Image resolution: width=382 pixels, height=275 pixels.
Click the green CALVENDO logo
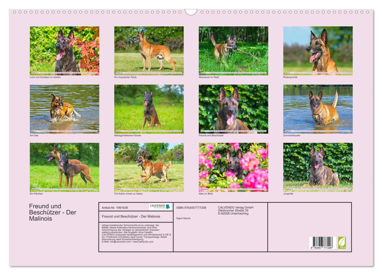coord(159,206)
